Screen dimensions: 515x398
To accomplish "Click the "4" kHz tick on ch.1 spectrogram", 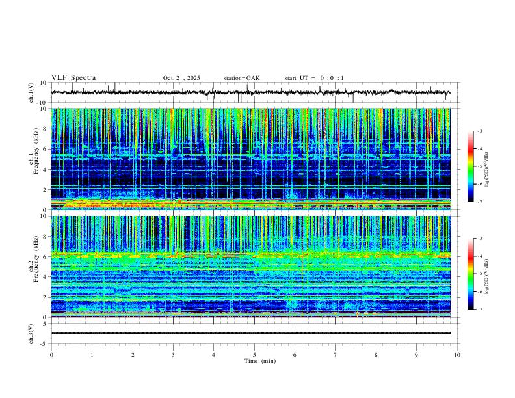I will click(46, 170).
